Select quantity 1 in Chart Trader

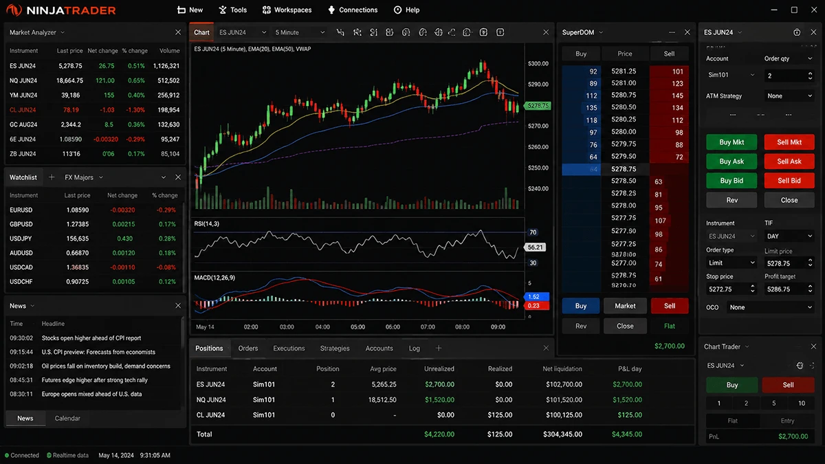click(x=719, y=404)
